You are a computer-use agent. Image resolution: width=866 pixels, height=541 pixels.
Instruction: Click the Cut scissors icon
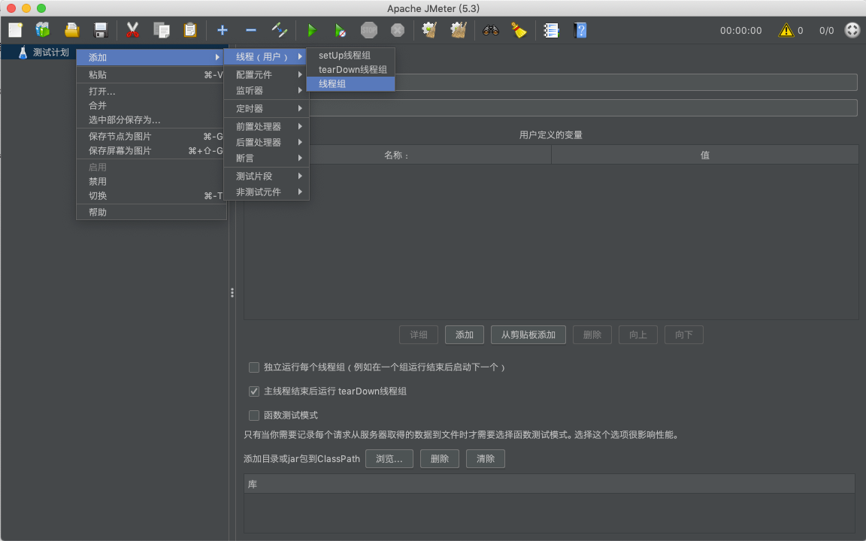click(x=132, y=30)
